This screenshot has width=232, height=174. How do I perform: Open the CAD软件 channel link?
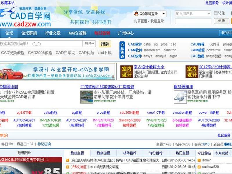tap(135, 44)
